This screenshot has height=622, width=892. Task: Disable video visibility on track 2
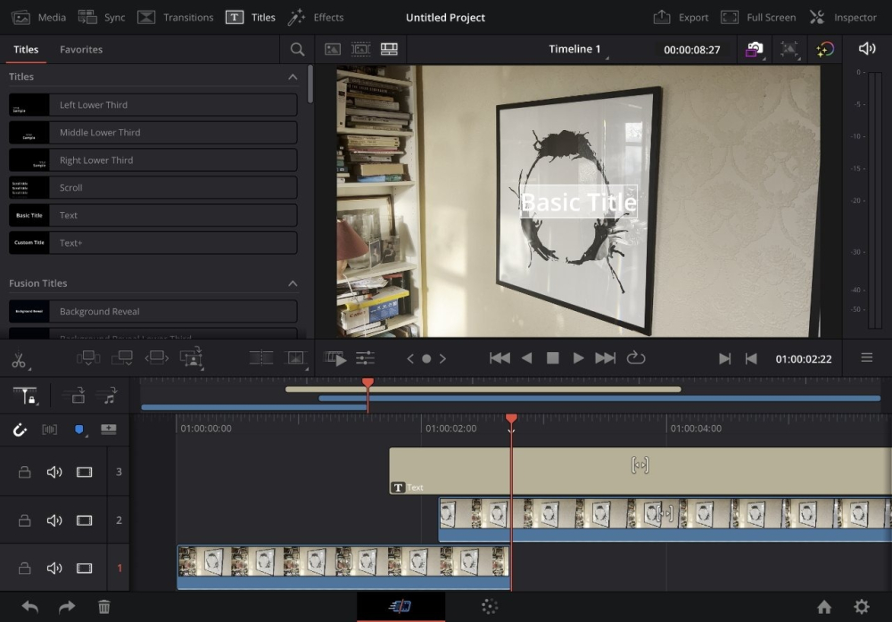tap(85, 520)
